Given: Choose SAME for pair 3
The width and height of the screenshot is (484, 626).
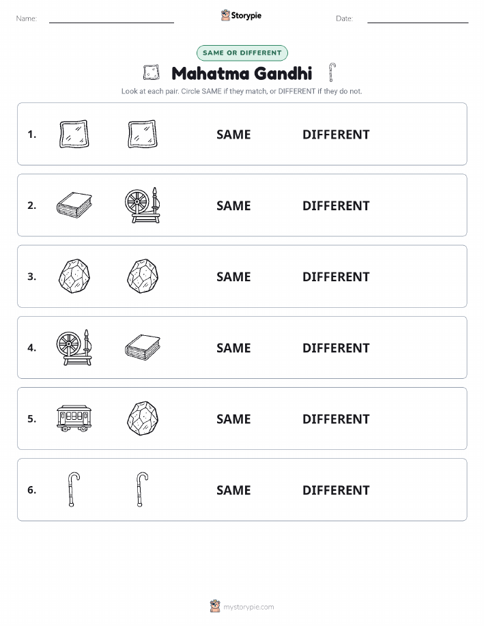Looking at the screenshot, I should point(233,276).
